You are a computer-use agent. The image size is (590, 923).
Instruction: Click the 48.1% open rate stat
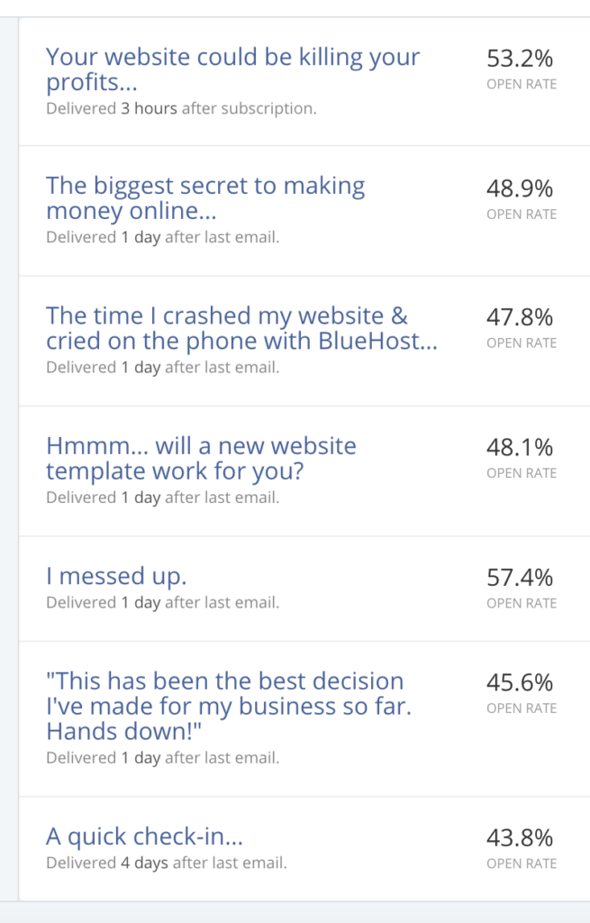(520, 448)
